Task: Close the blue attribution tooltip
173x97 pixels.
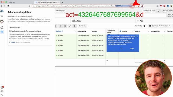Action: coord(137,37)
